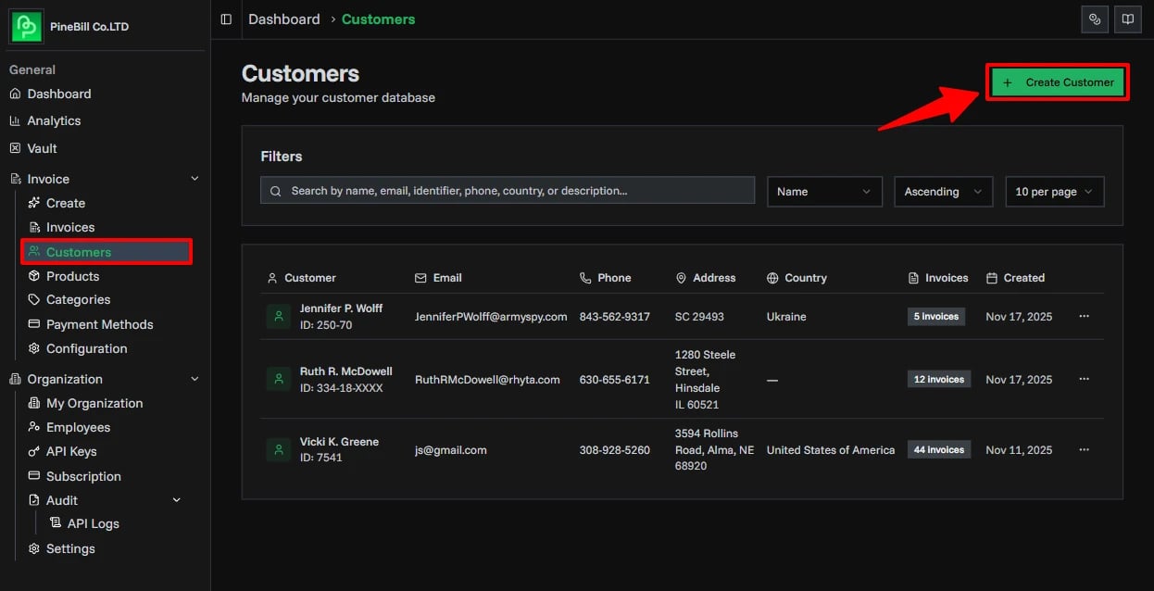Image resolution: width=1154 pixels, height=591 pixels.
Task: Open the Ascending sort order dropdown
Action: 943,192
